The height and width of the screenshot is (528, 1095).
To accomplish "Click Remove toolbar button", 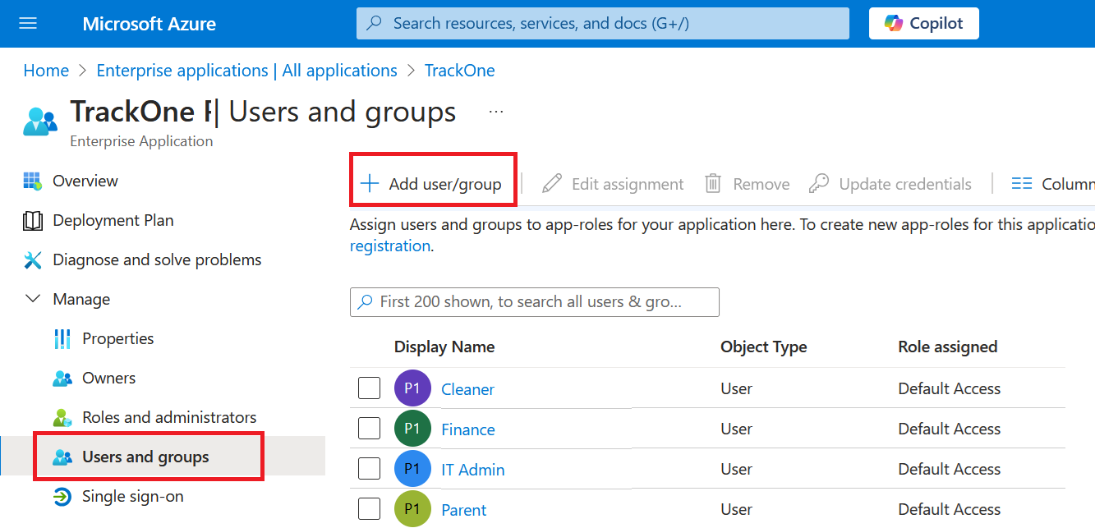I will tap(748, 184).
